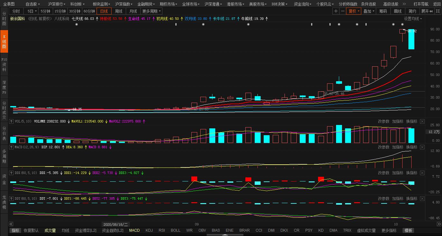Click the 画线 drawing button
442x236 pixels.
pyautogui.click(x=398, y=11)
